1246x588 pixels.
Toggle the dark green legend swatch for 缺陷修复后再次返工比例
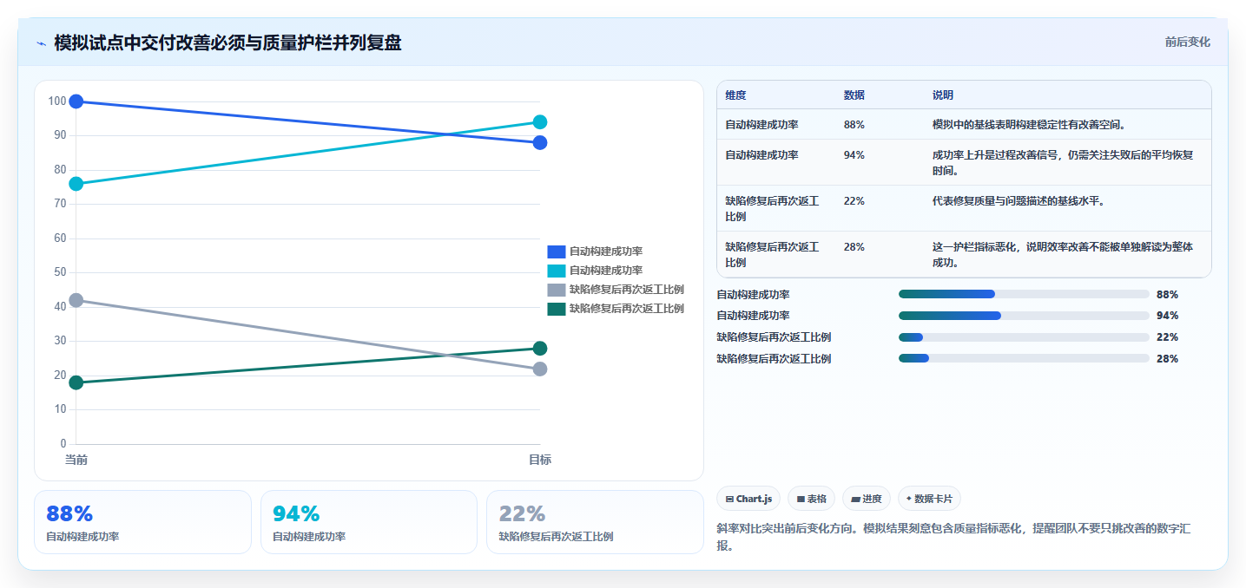point(557,309)
